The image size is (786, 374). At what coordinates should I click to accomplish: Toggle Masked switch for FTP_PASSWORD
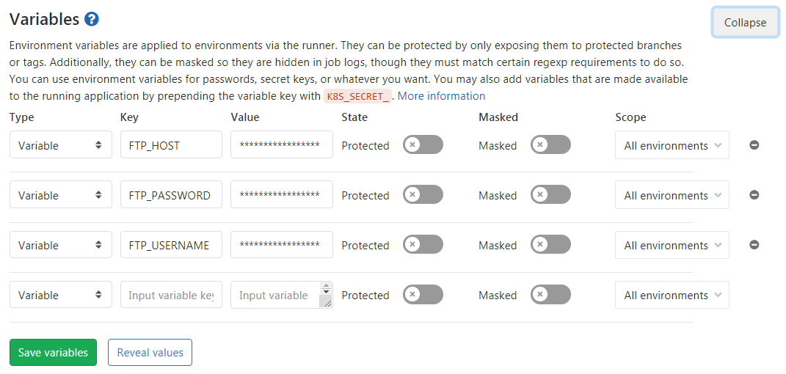pos(550,195)
